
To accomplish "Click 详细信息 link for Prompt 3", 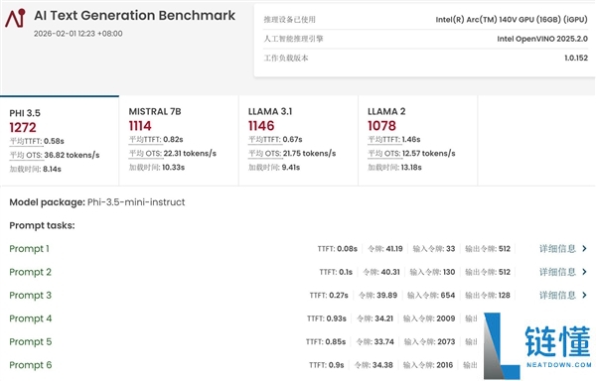I will [x=557, y=296].
